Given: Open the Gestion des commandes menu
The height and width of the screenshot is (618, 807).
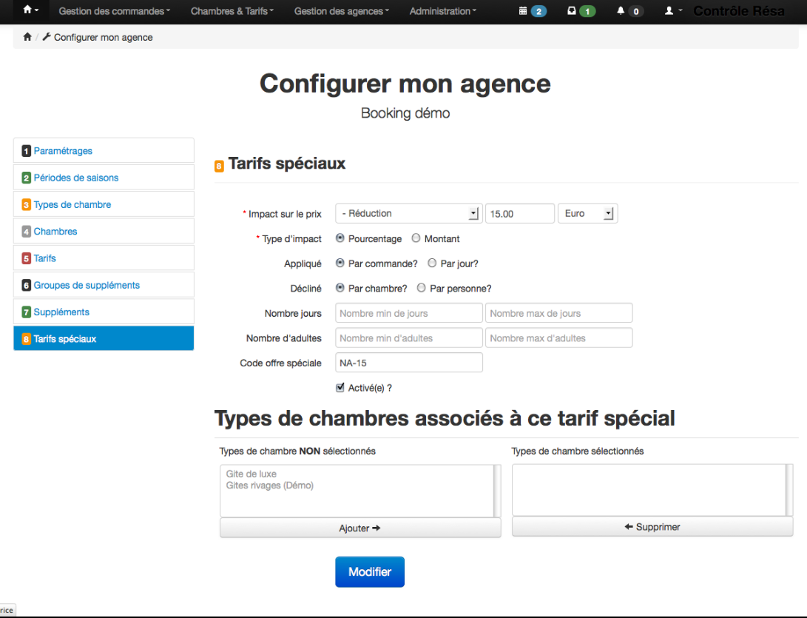Looking at the screenshot, I should pyautogui.click(x=113, y=11).
